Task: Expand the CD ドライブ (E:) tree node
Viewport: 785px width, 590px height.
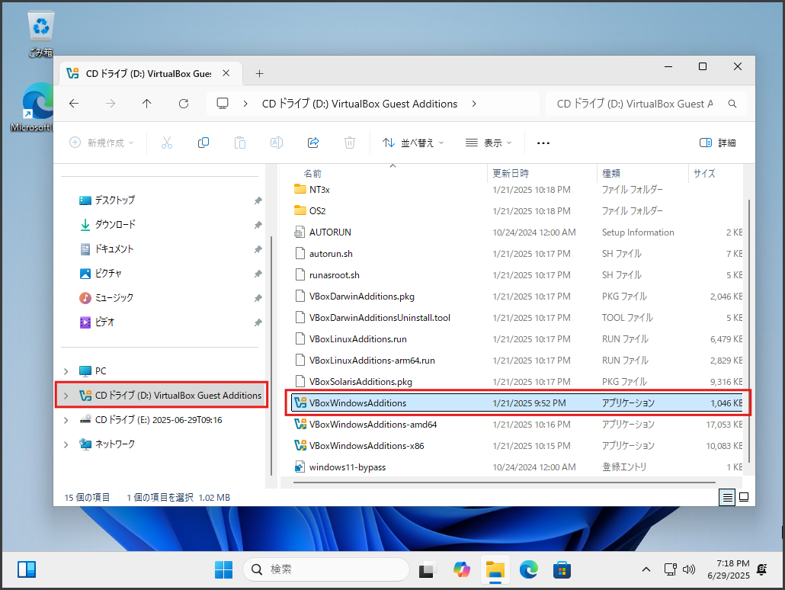Action: point(66,420)
